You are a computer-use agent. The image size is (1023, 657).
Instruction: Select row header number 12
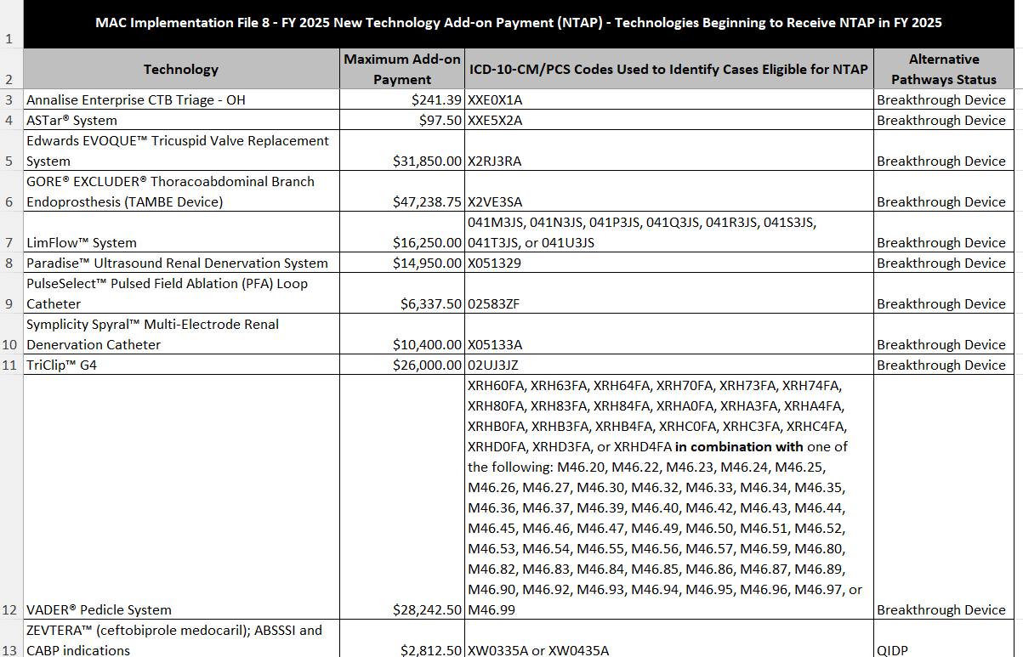coord(11,497)
